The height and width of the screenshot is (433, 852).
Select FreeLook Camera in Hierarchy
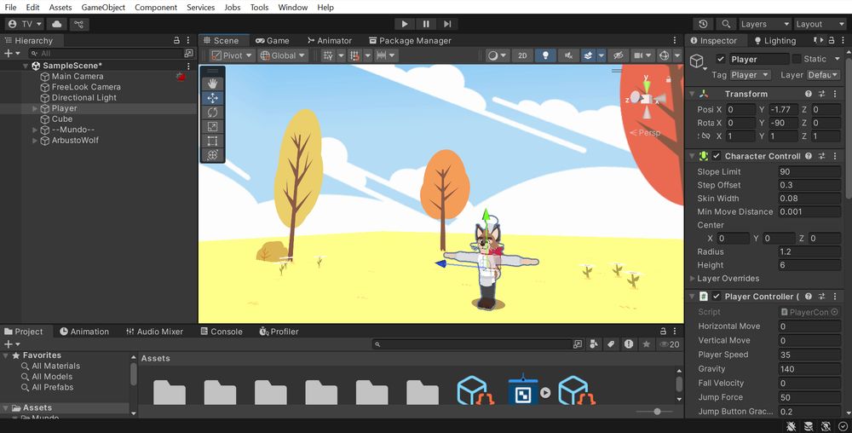(86, 87)
